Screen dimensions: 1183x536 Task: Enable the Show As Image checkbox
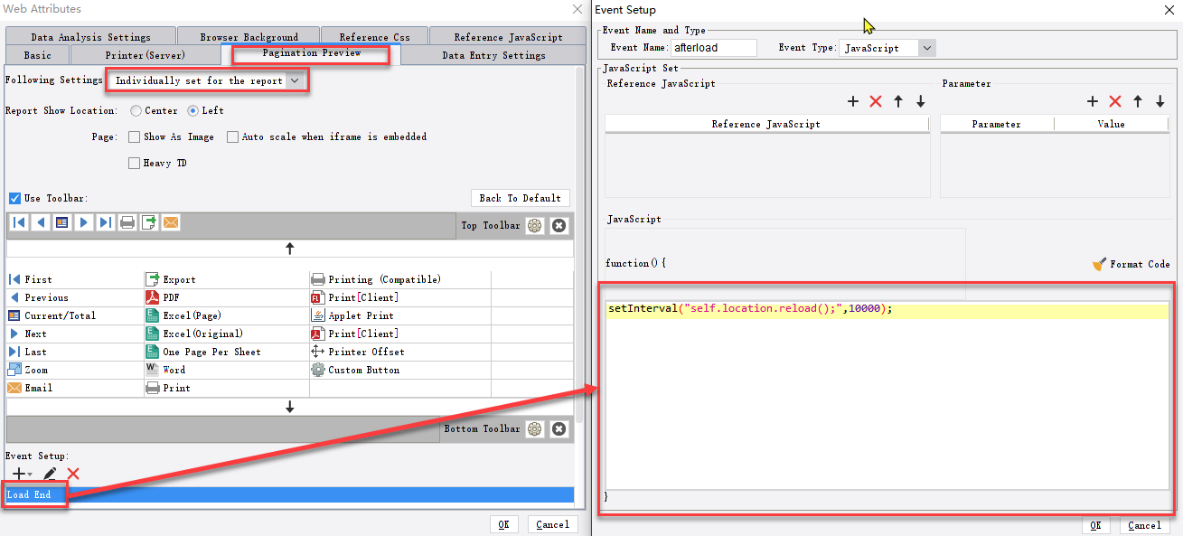click(x=135, y=137)
